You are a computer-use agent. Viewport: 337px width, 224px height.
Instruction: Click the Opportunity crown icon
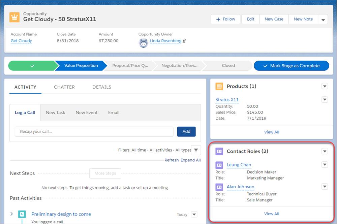tap(14, 18)
